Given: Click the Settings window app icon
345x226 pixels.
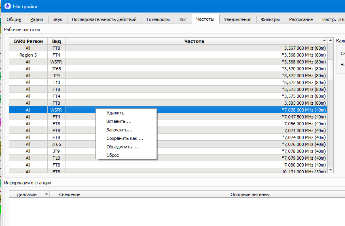Looking at the screenshot, I should pos(7,6).
